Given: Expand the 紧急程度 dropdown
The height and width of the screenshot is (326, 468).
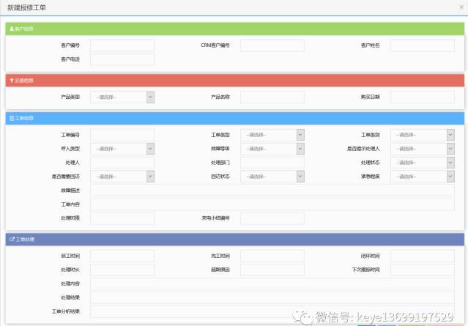Looking at the screenshot, I should coord(422,177).
